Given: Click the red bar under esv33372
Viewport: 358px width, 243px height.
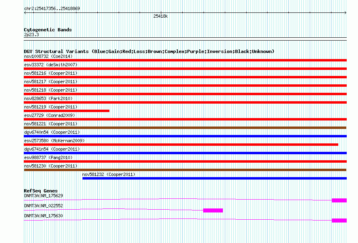Looking at the screenshot, I should [185, 69].
